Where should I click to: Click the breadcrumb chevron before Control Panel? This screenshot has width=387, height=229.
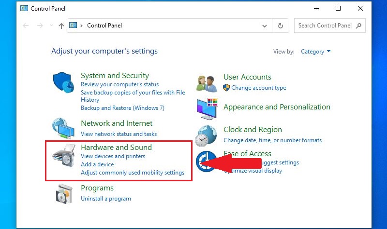click(x=81, y=26)
